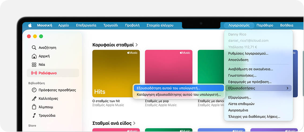This screenshot has height=132, width=304.
Task: Click the Ραδιόφωνο broadcast icon
Action: pyautogui.click(x=34, y=73)
